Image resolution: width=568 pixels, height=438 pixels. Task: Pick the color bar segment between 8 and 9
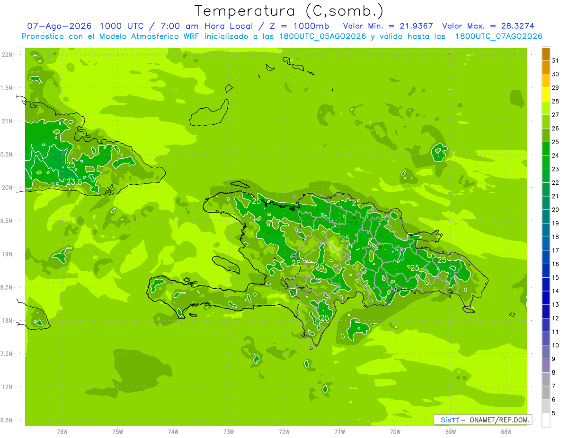coord(546,366)
